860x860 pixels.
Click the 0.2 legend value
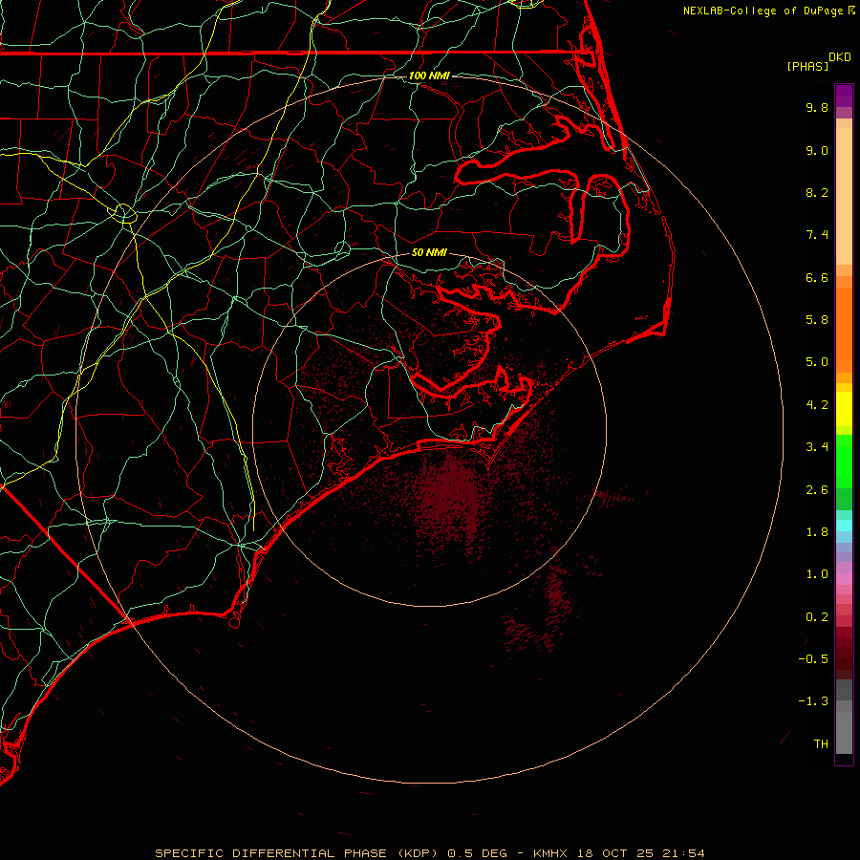tap(817, 617)
